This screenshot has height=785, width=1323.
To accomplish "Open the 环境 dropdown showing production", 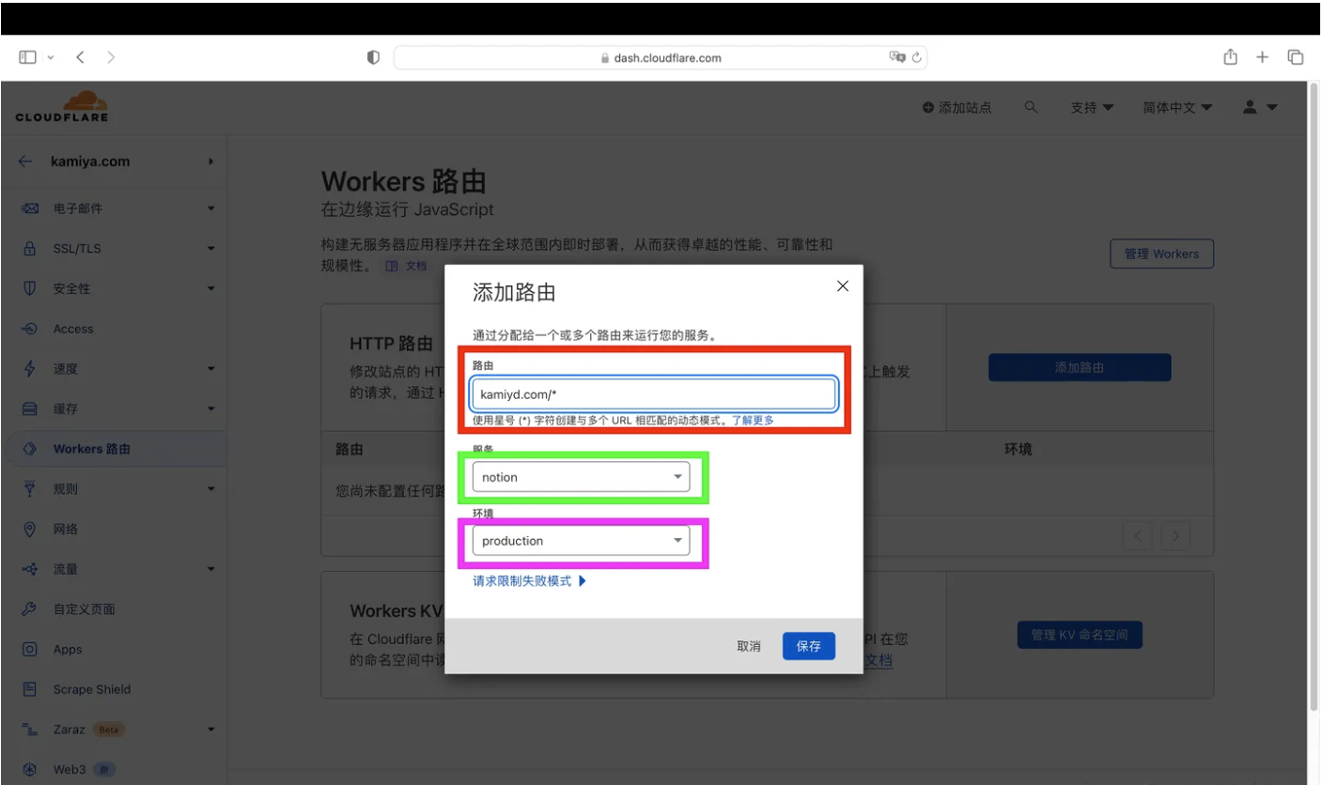I will (x=581, y=541).
